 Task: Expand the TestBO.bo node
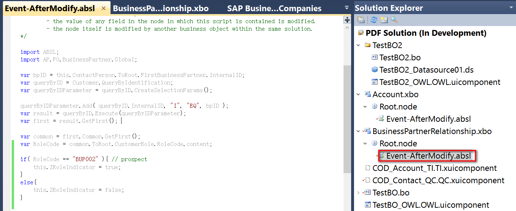point(358,193)
